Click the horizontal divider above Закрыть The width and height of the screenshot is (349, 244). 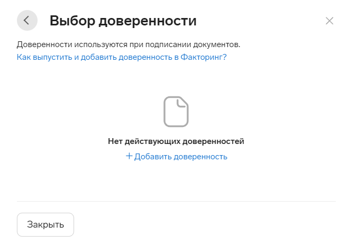coord(176,201)
